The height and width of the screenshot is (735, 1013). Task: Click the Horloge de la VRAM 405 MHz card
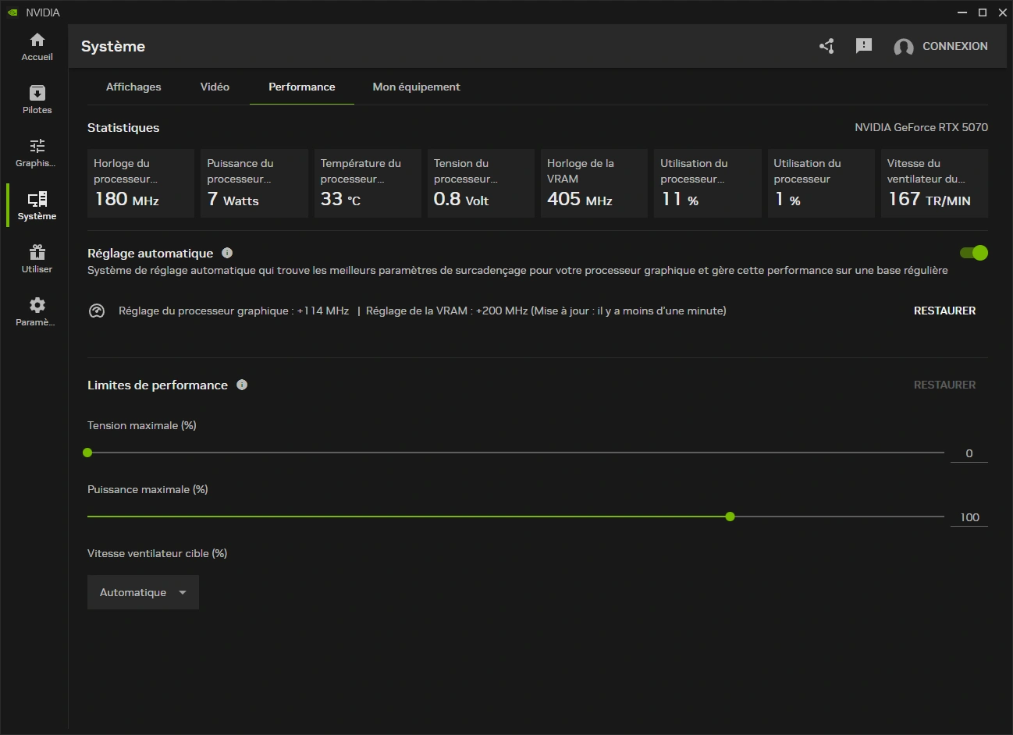594,183
